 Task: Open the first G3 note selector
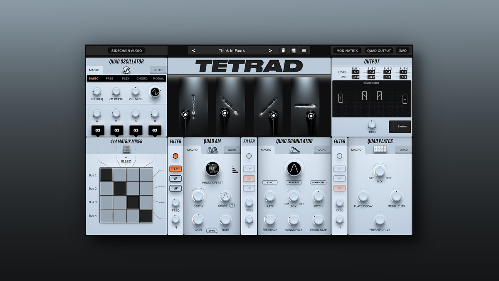[x=98, y=130]
